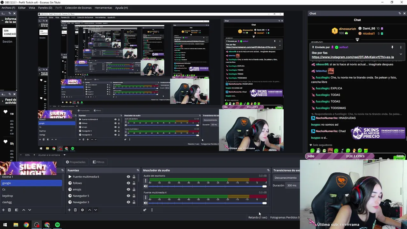The image size is (407, 229).
Task: Open audio mixer three-dot menu at bottom
Action: 152,210
